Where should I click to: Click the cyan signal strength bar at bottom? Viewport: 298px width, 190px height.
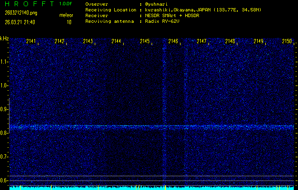click(152, 188)
